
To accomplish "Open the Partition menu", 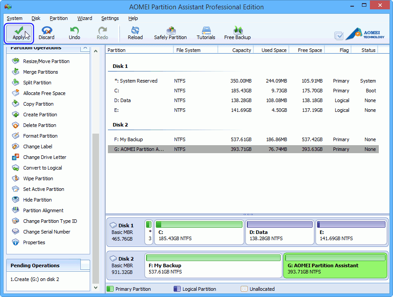I will click(59, 18).
